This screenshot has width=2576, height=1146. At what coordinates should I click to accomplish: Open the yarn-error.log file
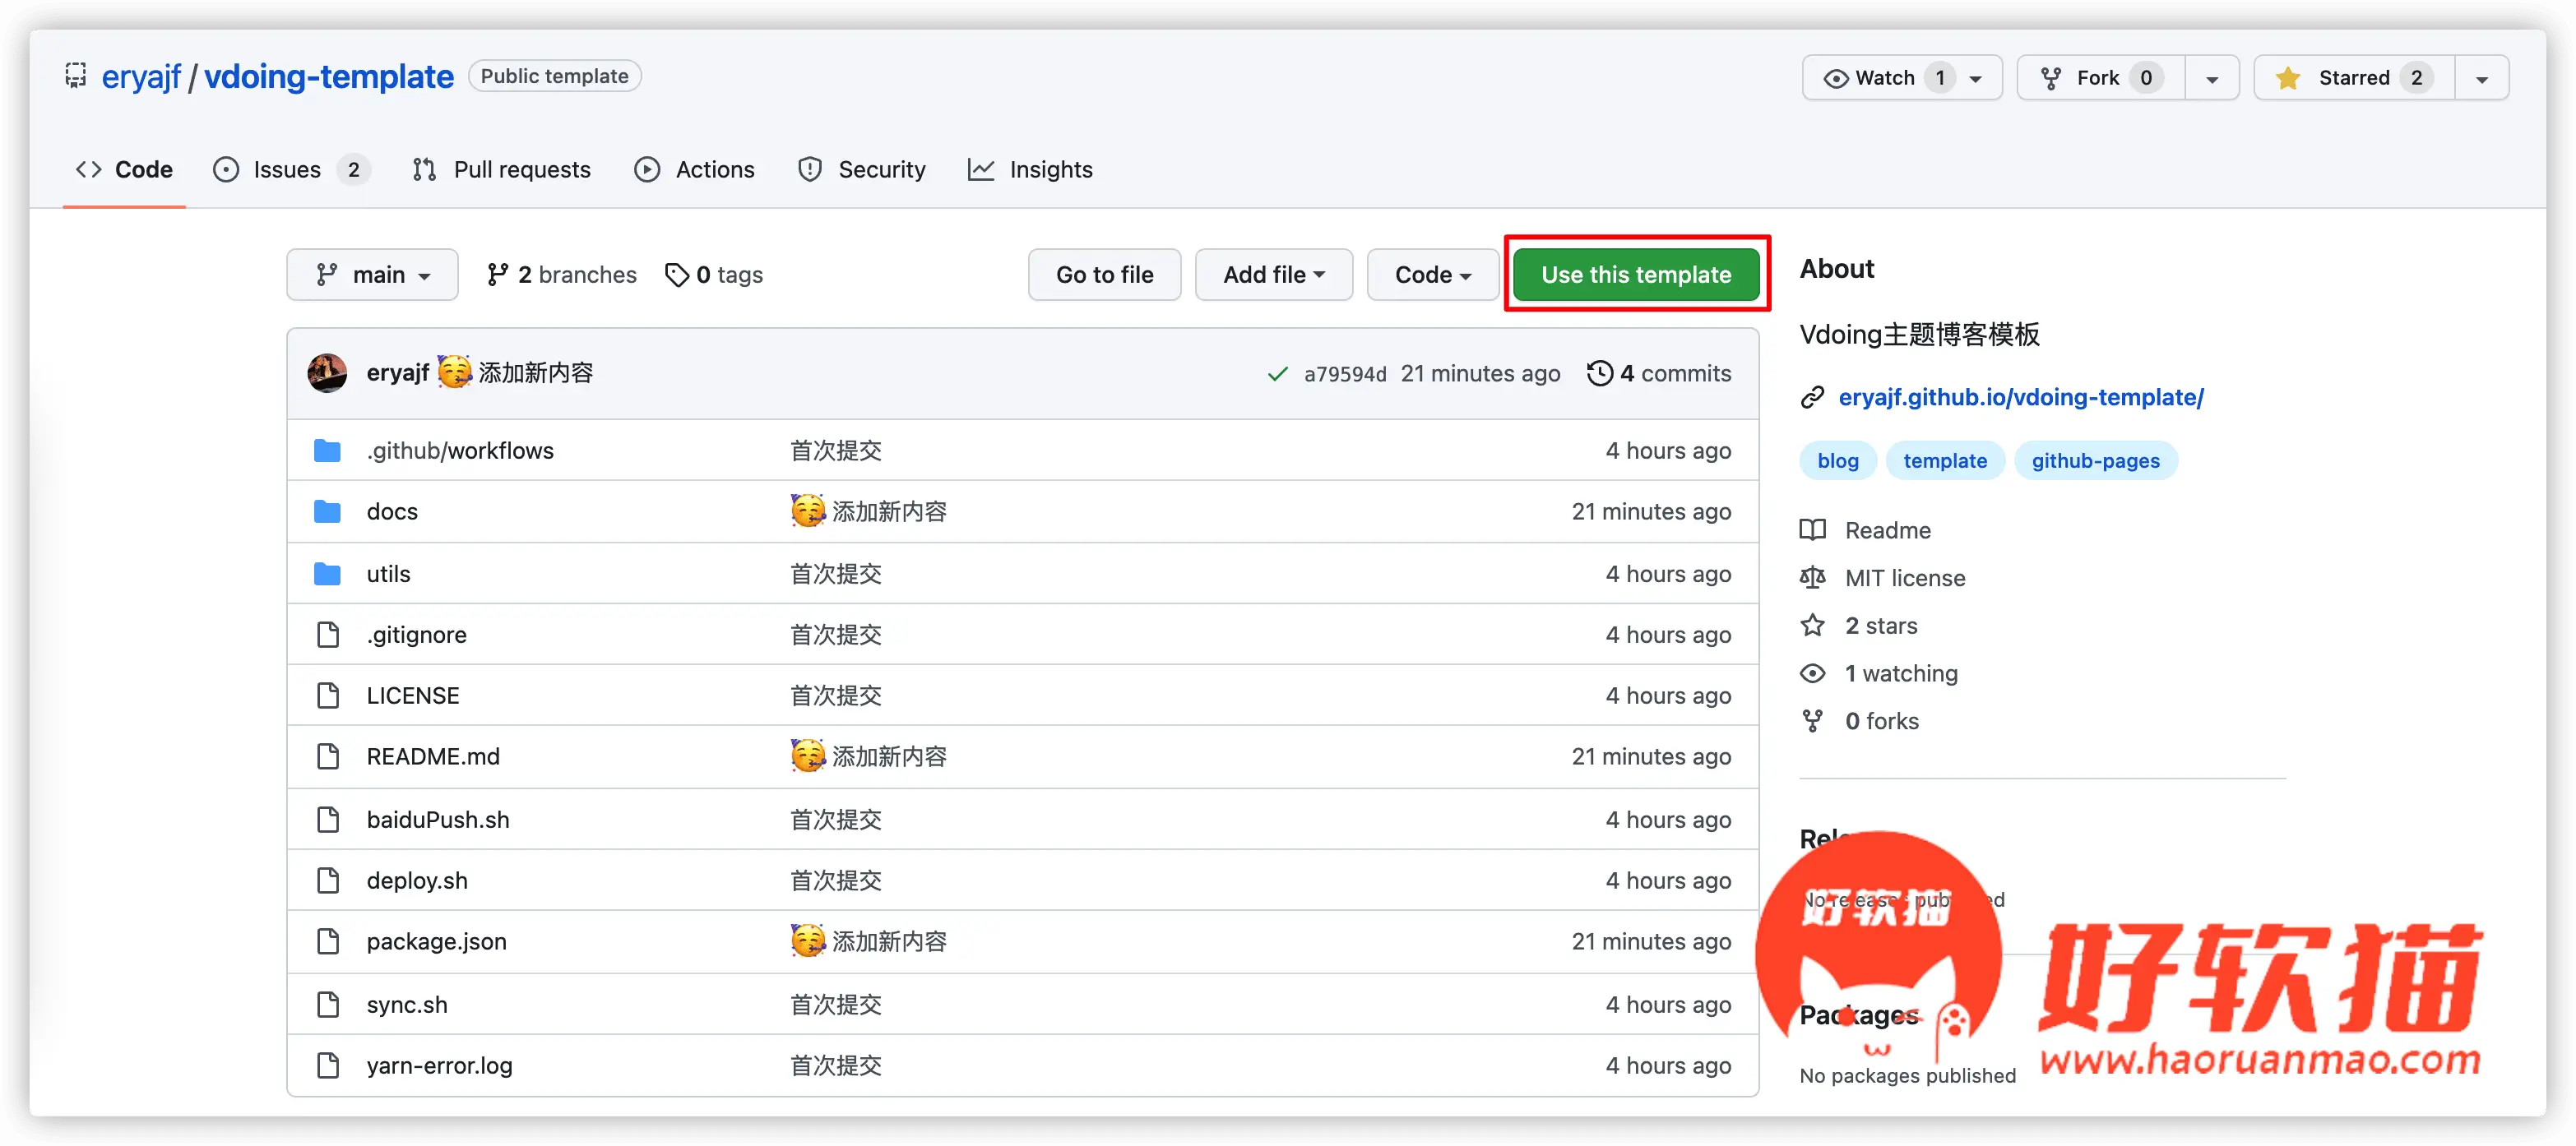click(x=439, y=1065)
